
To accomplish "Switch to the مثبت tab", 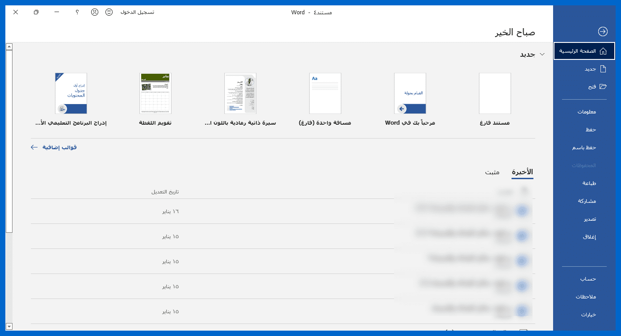I will point(492,172).
